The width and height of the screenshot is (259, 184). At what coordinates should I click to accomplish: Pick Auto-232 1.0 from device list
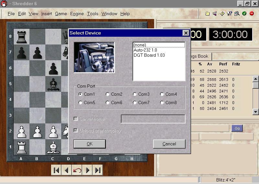click(x=145, y=50)
